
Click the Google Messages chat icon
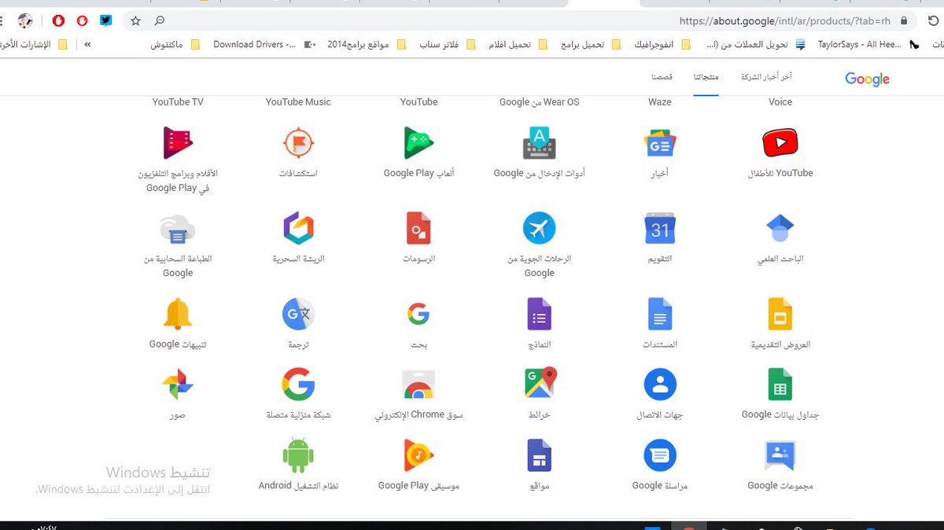point(660,455)
